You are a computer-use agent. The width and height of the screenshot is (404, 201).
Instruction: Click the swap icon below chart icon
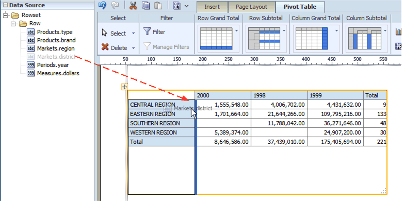399,46
